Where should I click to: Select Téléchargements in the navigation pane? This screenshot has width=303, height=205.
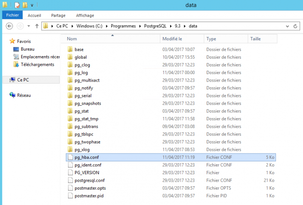37,64
